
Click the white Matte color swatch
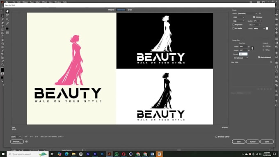click(267, 28)
